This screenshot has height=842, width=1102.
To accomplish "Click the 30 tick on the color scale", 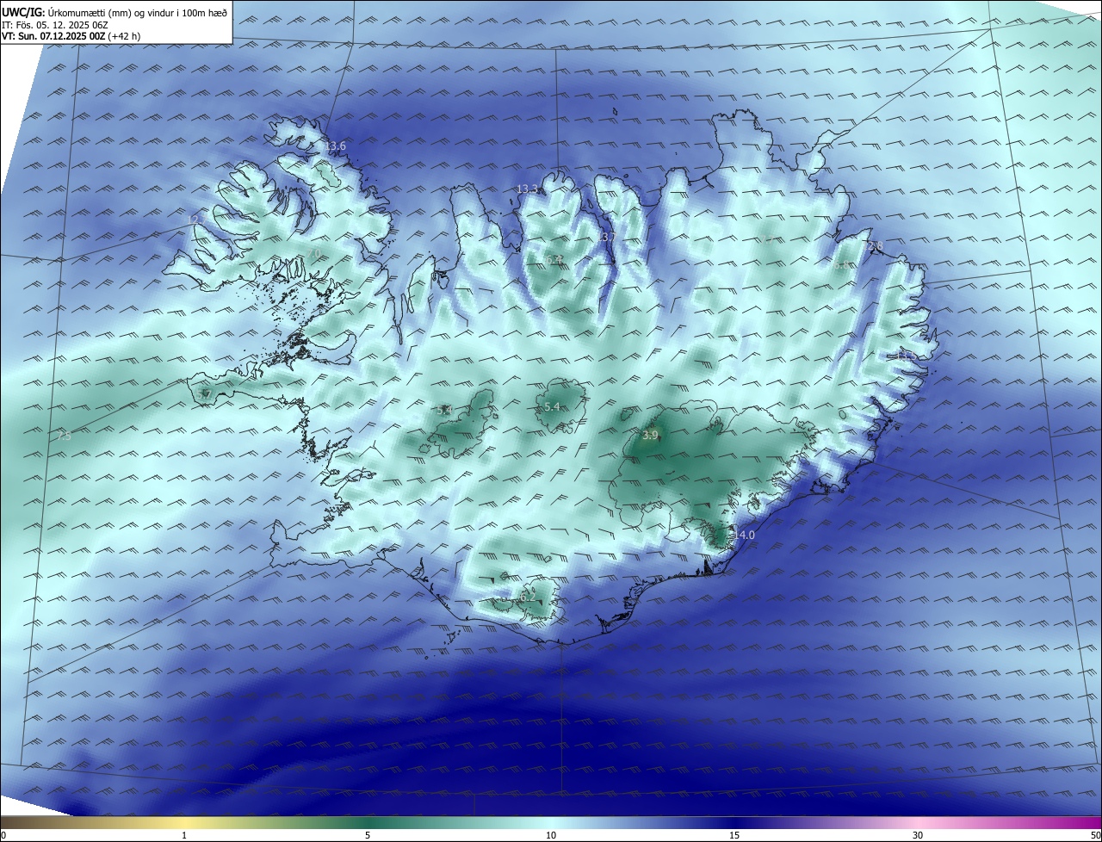I will pos(918,835).
